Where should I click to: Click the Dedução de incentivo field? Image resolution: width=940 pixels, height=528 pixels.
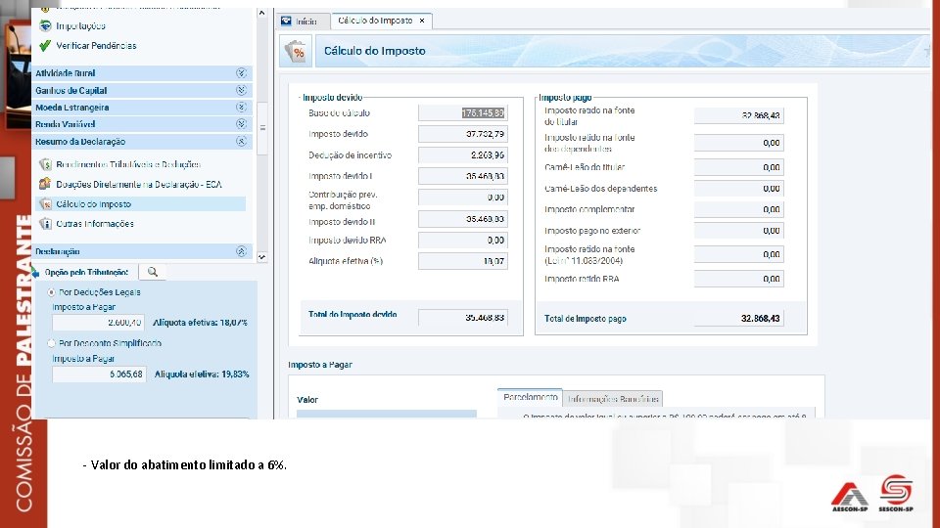tap(463, 155)
